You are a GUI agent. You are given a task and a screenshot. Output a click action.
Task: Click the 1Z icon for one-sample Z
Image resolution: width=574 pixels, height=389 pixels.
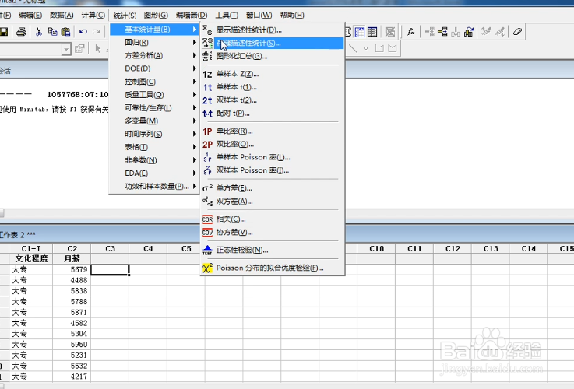pos(207,74)
